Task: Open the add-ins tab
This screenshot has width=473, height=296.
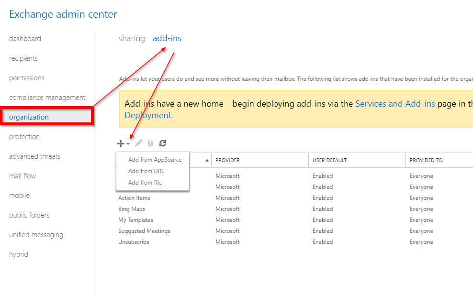Action: point(167,38)
